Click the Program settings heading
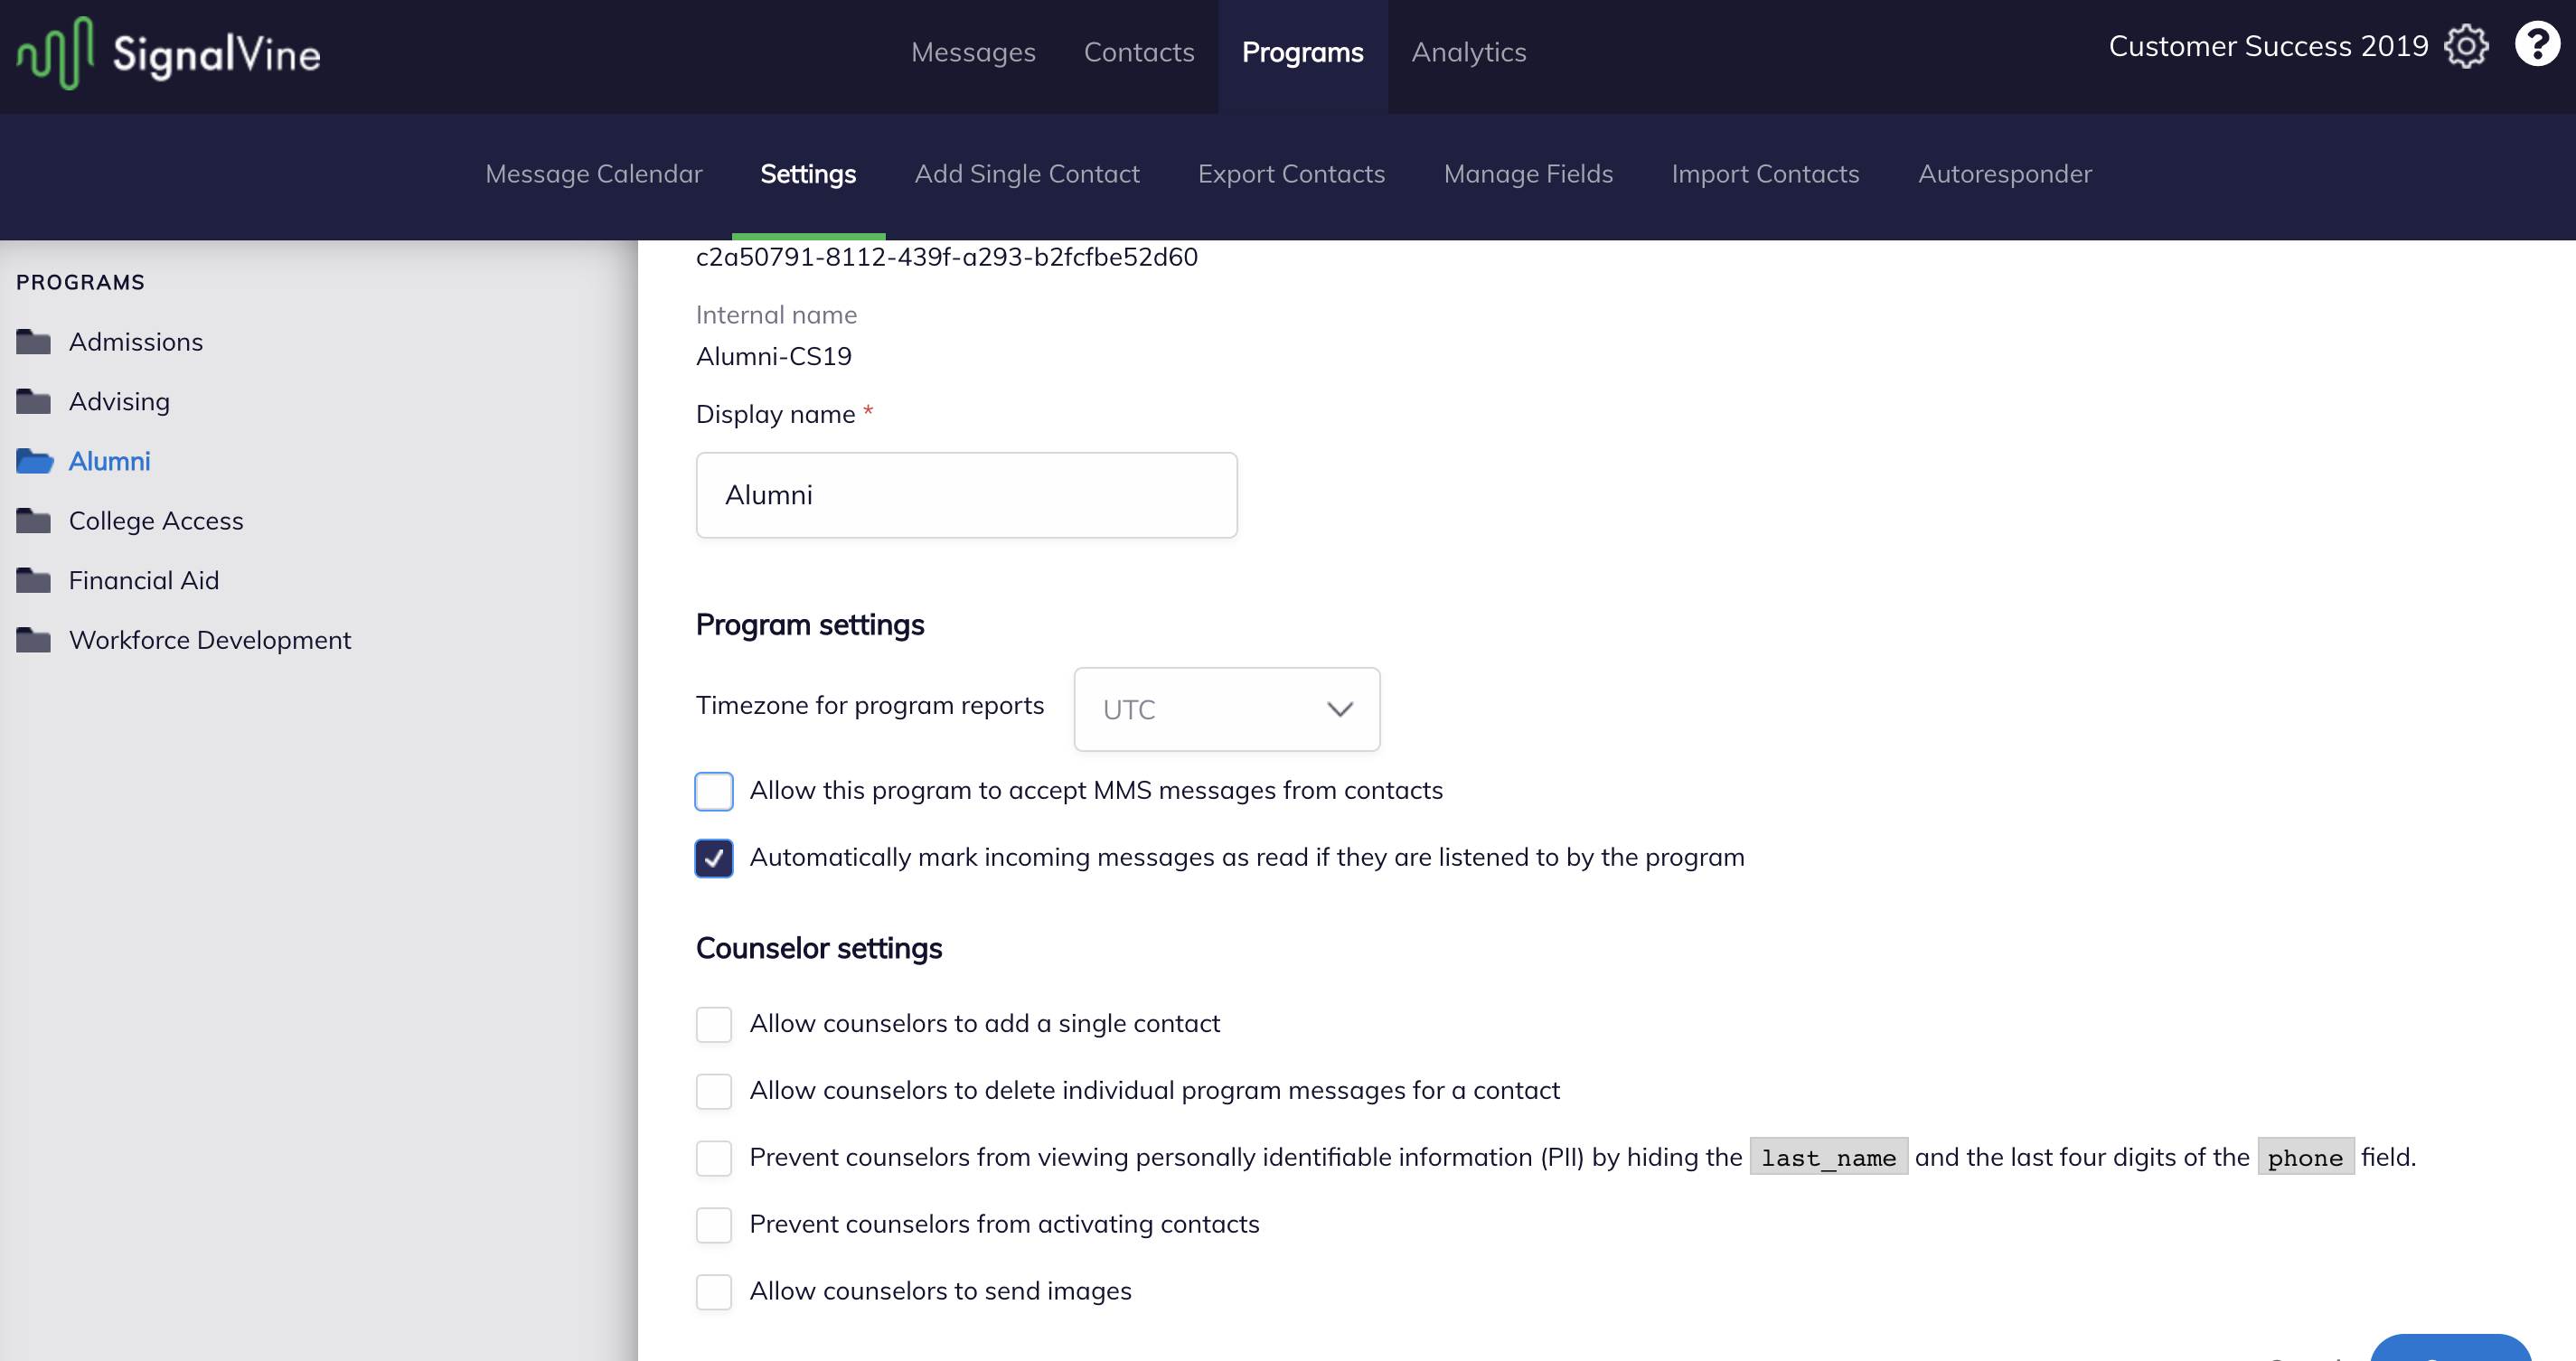The image size is (2576, 1361). pos(809,625)
